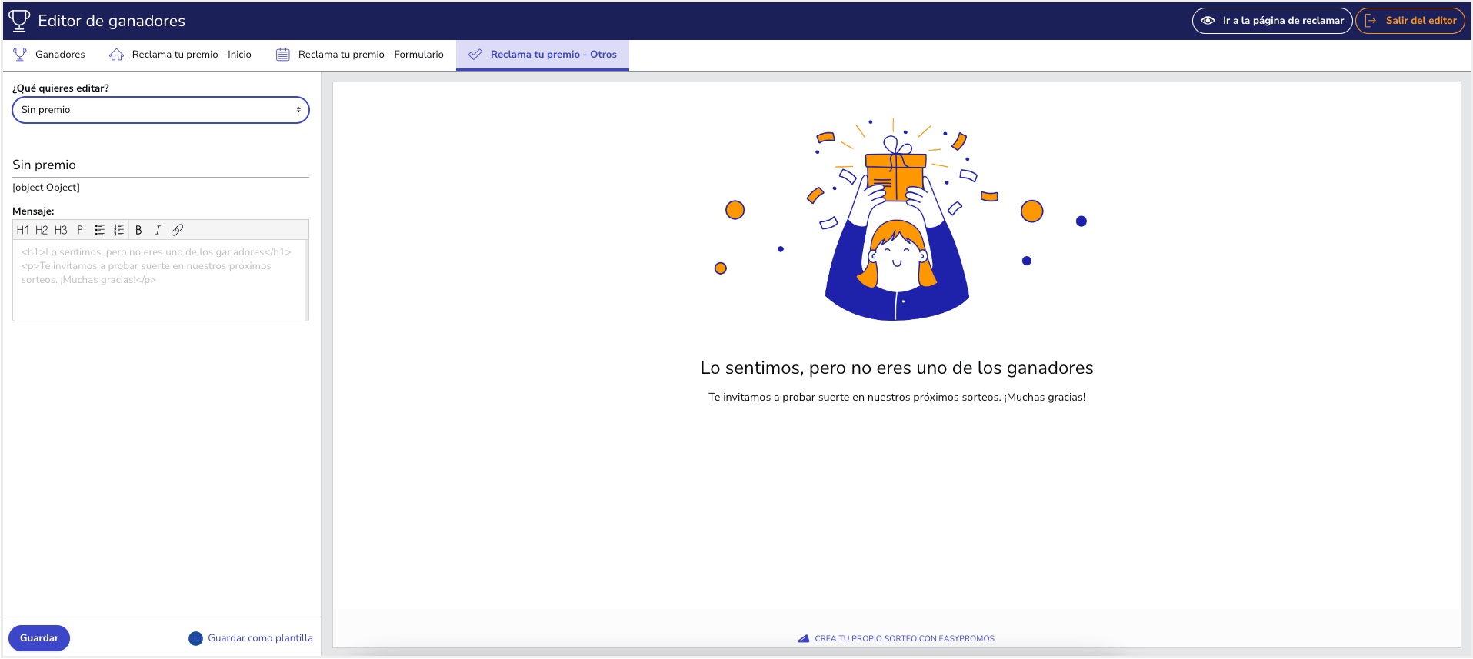Screen dimensions: 1473x659
Task: Insert a numbered list in the message
Action: pyautogui.click(x=118, y=230)
